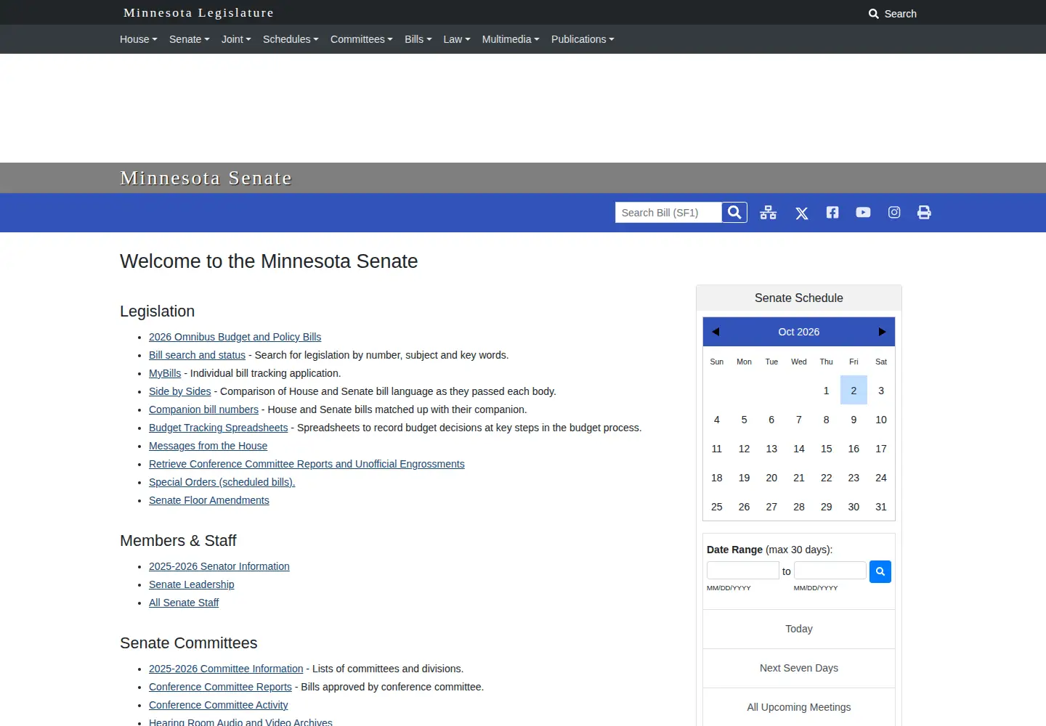
Task: Open 2025-2026 Senator Information link
Action: [x=219, y=566]
